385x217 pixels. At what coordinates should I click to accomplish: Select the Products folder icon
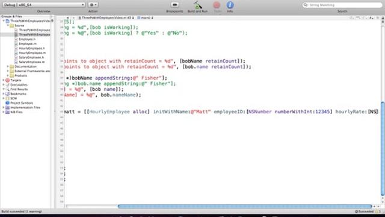(x=12, y=75)
